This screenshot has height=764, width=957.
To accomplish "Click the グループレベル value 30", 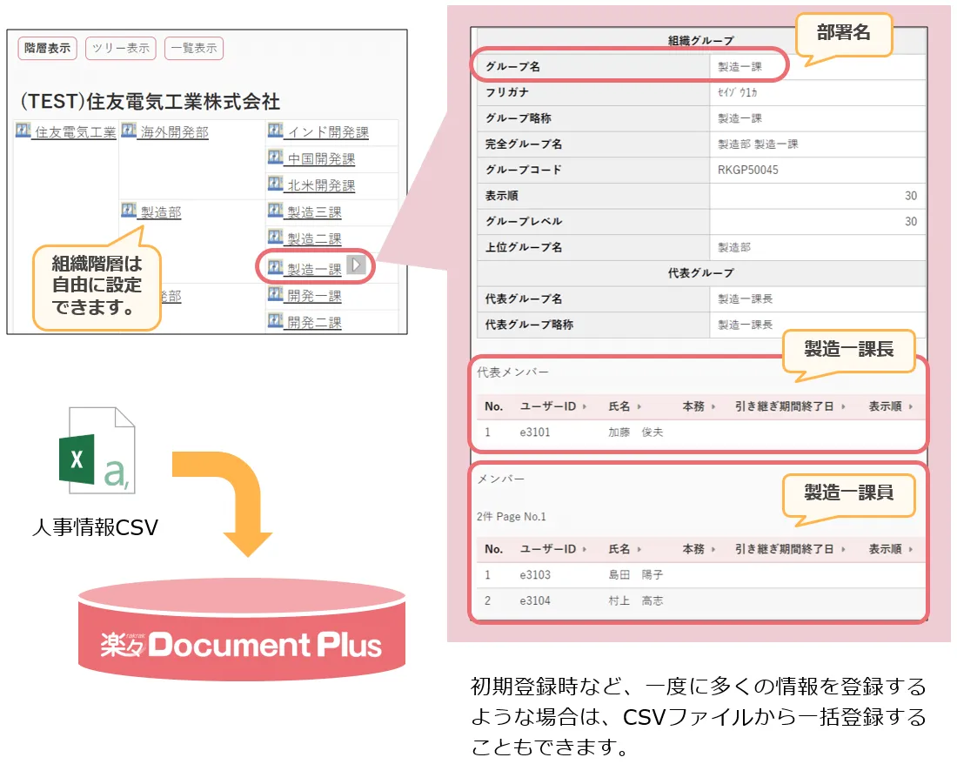I will tap(911, 221).
